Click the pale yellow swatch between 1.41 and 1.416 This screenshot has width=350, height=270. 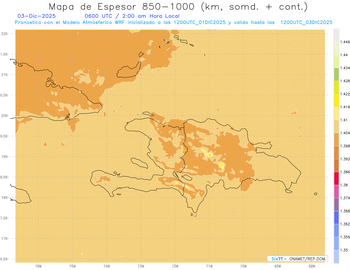336,113
